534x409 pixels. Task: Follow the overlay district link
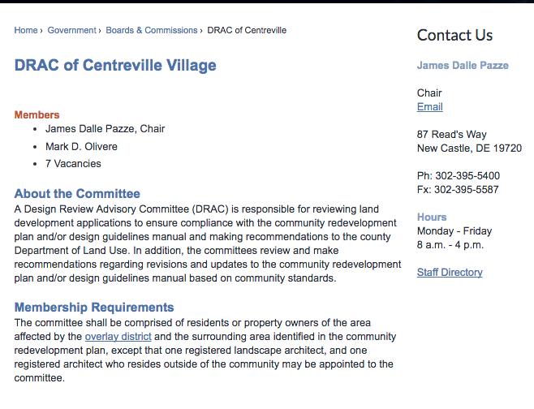click(118, 337)
